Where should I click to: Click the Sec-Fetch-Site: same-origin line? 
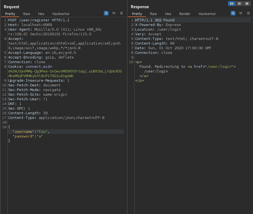click(x=38, y=95)
